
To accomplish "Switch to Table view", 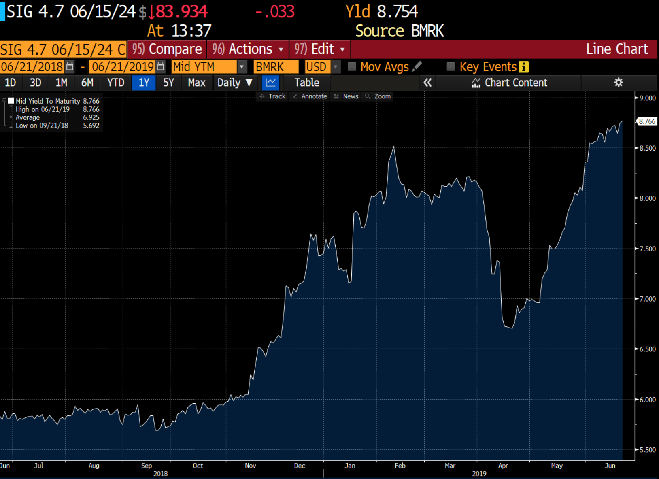I will 307,83.
